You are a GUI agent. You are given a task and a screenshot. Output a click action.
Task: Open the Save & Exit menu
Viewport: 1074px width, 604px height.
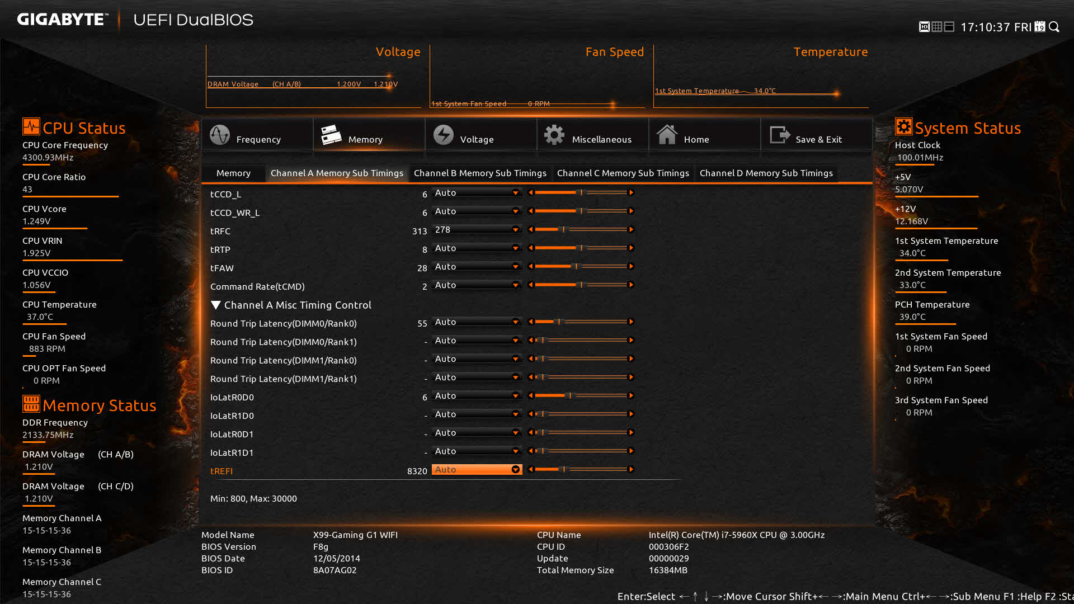pos(817,135)
